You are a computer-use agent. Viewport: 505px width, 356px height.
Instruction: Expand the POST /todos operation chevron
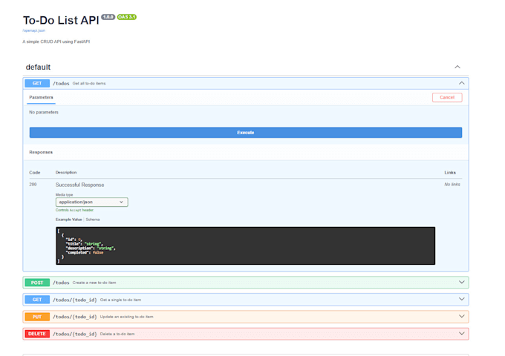[x=461, y=282]
